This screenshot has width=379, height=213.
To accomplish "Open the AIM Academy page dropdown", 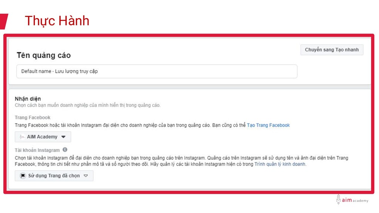I will 43,137.
